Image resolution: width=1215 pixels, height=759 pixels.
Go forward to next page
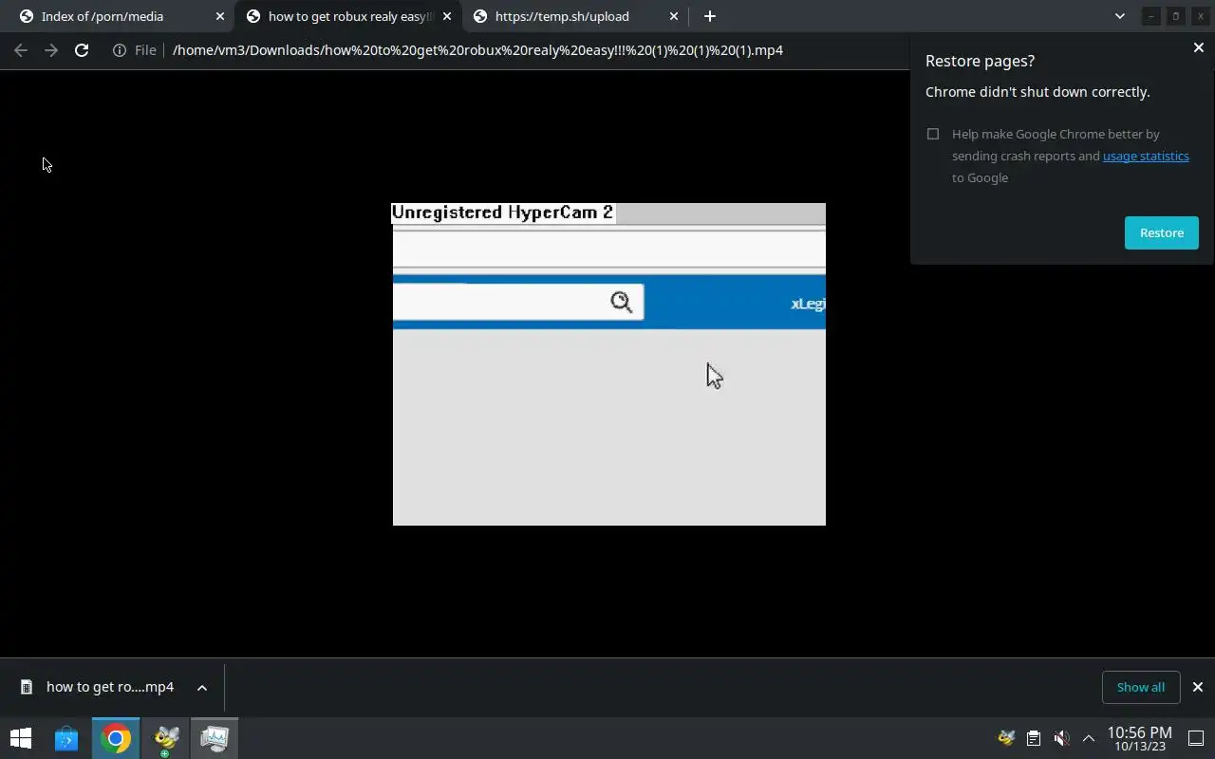51,50
